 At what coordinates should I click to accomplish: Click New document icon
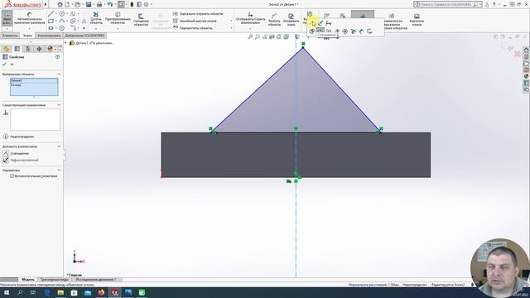67,4
